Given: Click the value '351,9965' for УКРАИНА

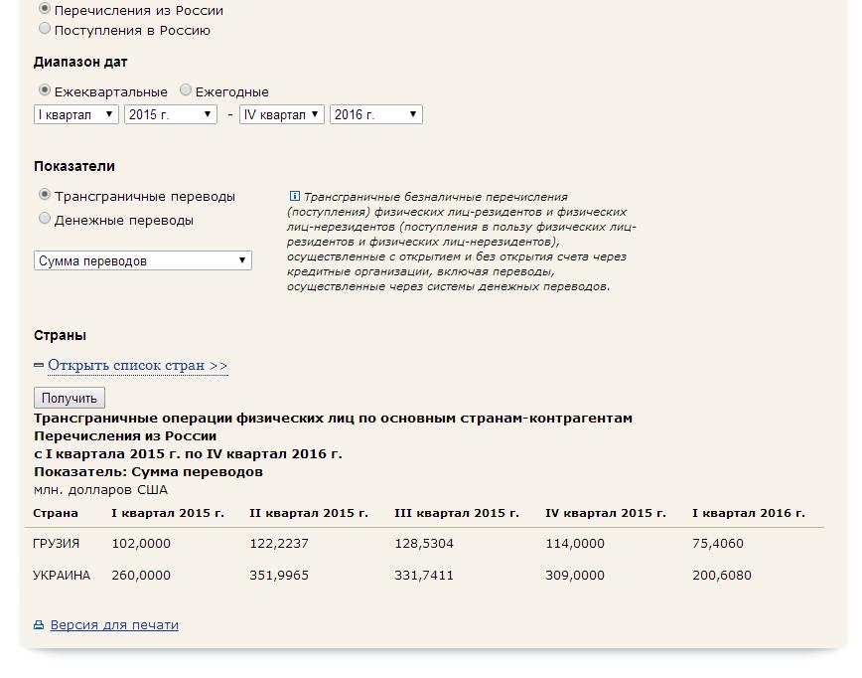Looking at the screenshot, I should [279, 576].
